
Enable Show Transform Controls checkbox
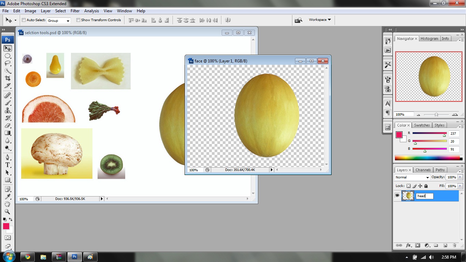(x=78, y=20)
